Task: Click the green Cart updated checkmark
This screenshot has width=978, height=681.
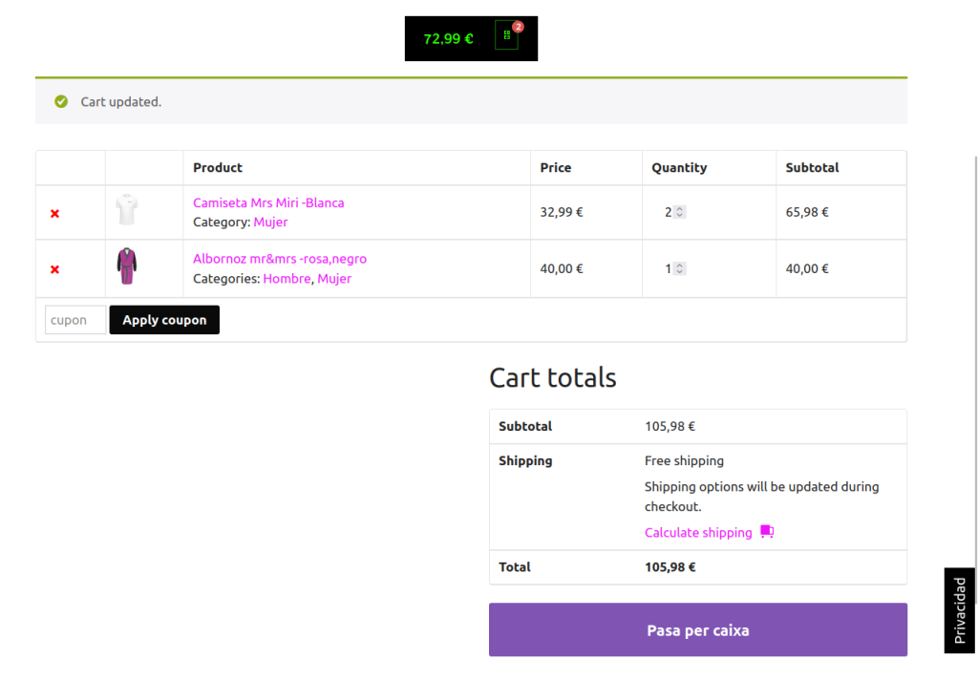Action: click(x=61, y=101)
